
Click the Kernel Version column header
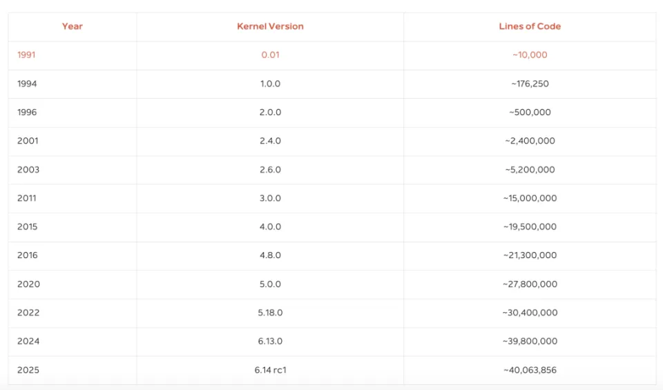(x=270, y=26)
